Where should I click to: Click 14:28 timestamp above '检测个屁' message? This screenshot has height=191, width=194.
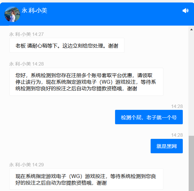(x=177, y=106)
